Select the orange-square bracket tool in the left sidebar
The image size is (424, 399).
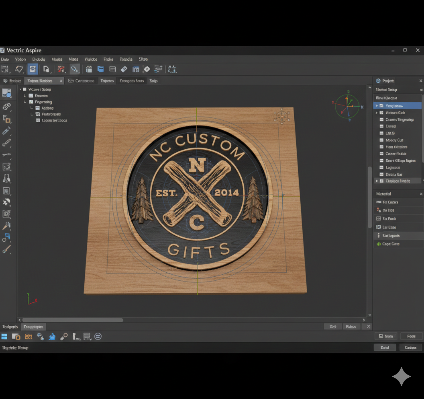pyautogui.click(x=7, y=119)
